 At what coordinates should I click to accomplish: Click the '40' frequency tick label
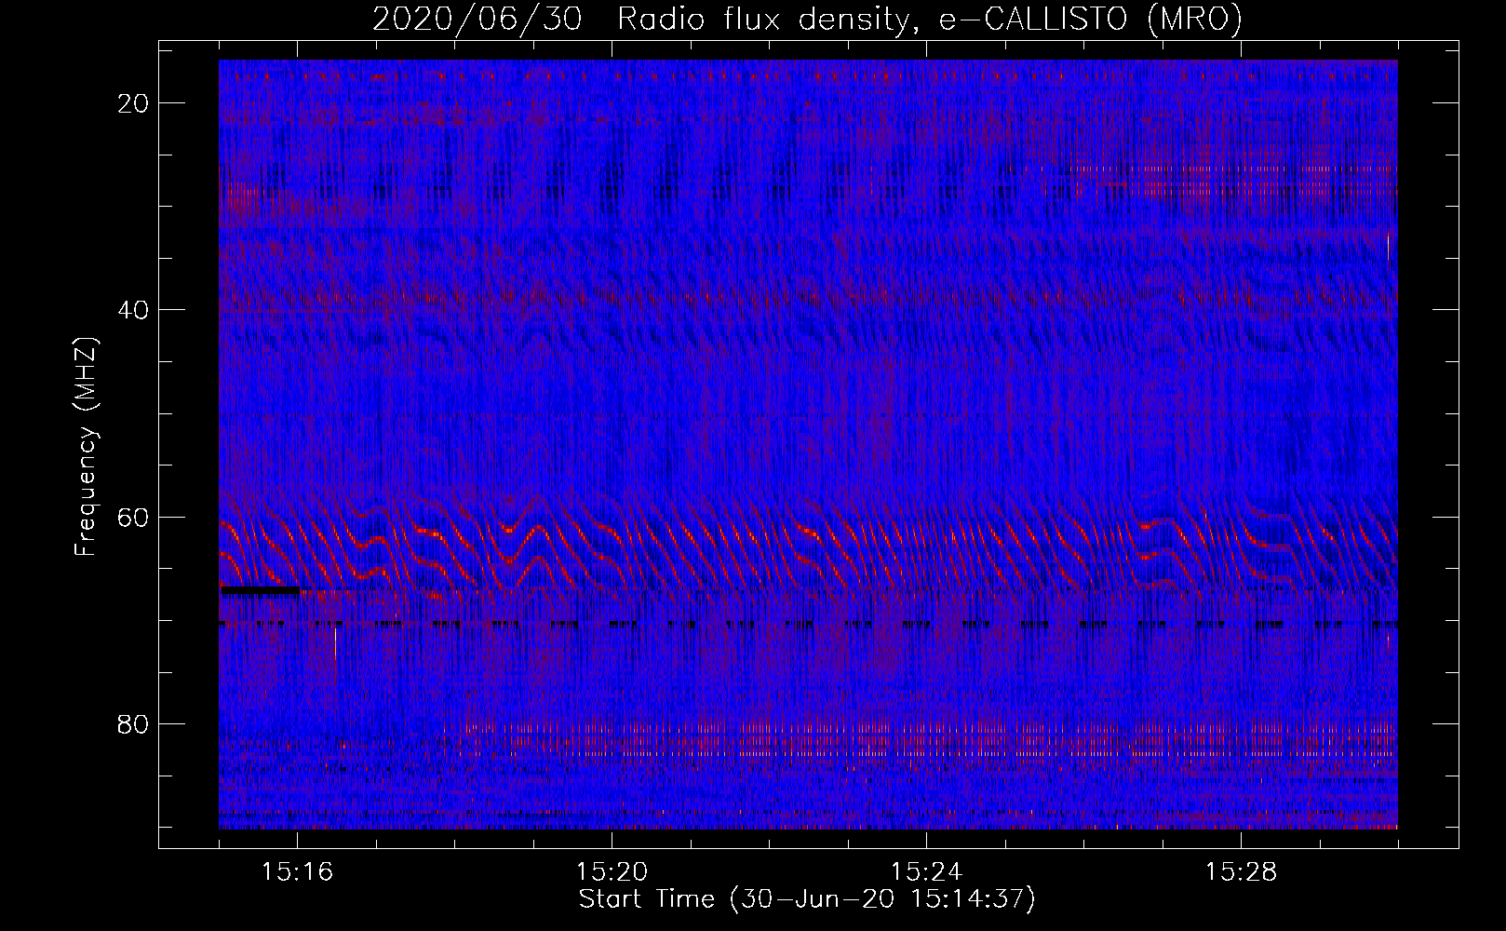click(135, 310)
